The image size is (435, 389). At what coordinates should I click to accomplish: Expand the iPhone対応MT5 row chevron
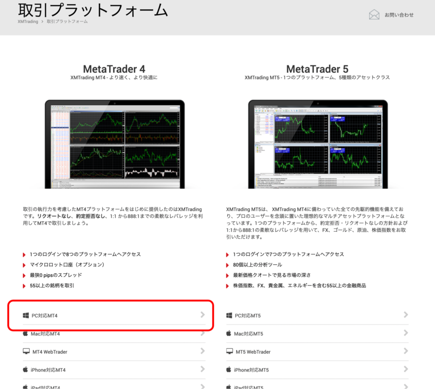[x=406, y=369]
